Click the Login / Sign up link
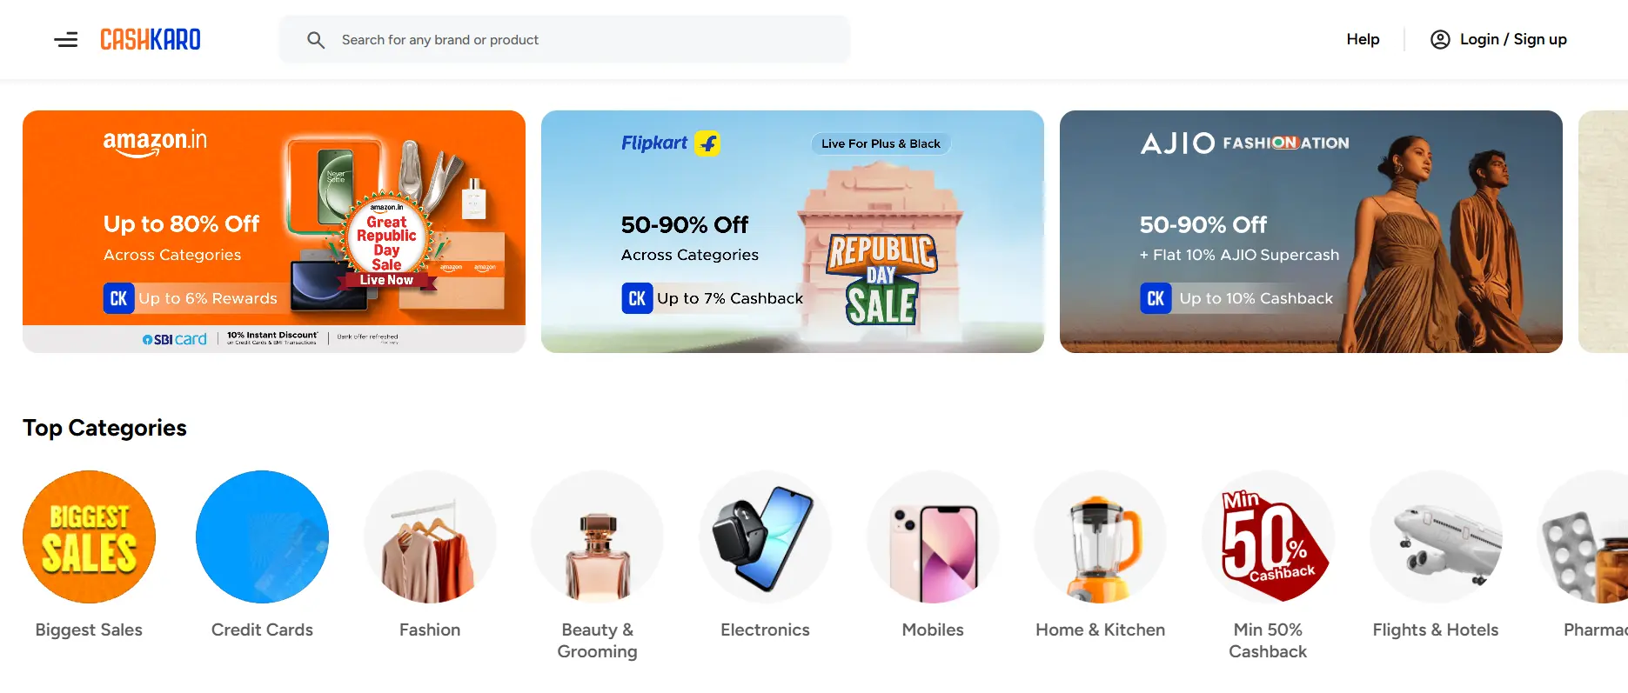This screenshot has width=1628, height=693. pos(1512,39)
